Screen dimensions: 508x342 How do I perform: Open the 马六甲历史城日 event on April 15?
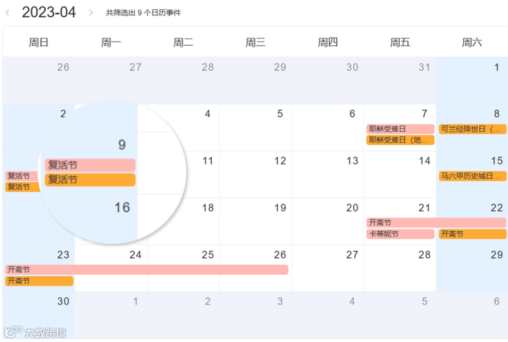click(472, 176)
